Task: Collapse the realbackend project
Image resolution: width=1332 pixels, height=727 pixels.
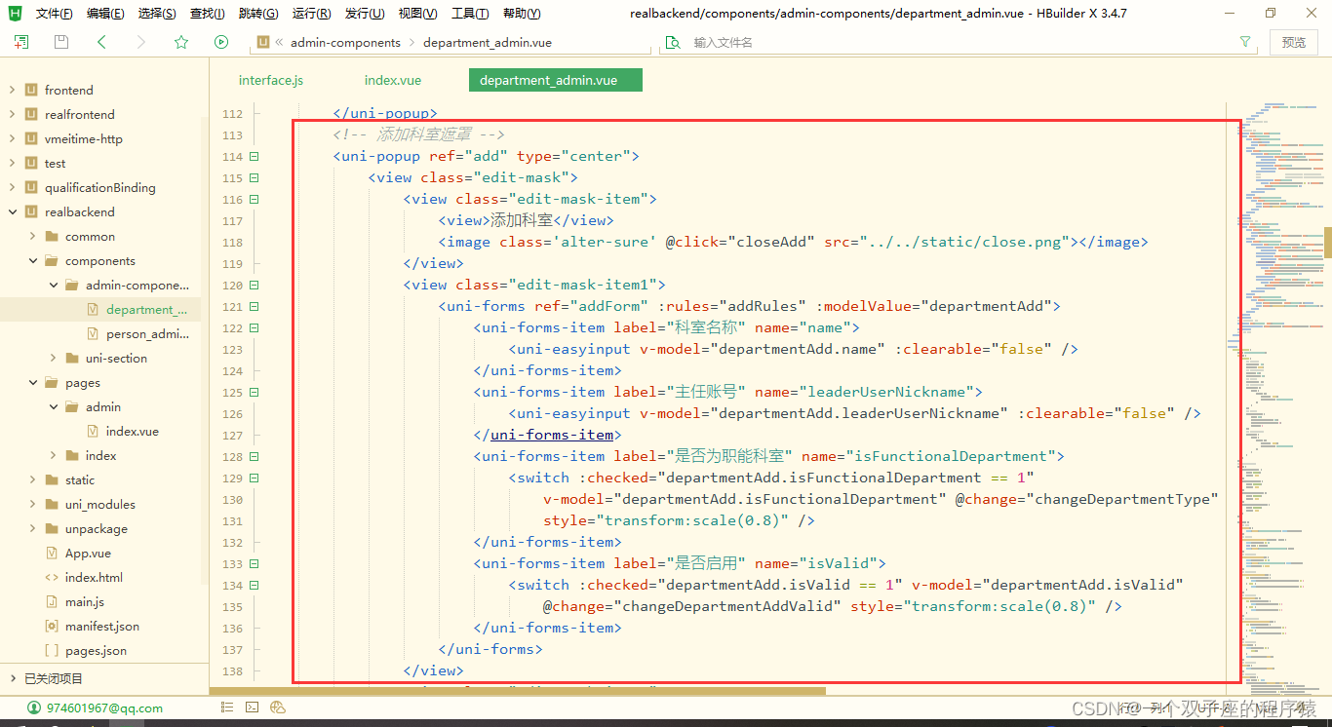Action: [12, 211]
